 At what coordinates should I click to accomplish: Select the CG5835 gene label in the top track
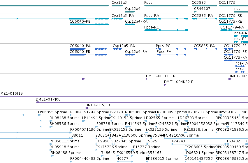(199, 3)
